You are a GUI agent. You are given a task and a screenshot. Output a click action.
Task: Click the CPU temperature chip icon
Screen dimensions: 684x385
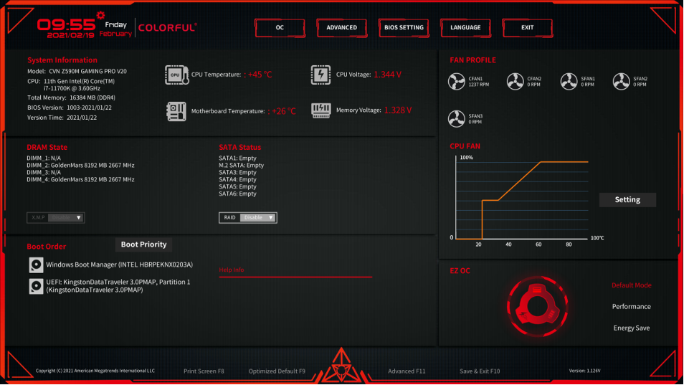click(x=176, y=75)
